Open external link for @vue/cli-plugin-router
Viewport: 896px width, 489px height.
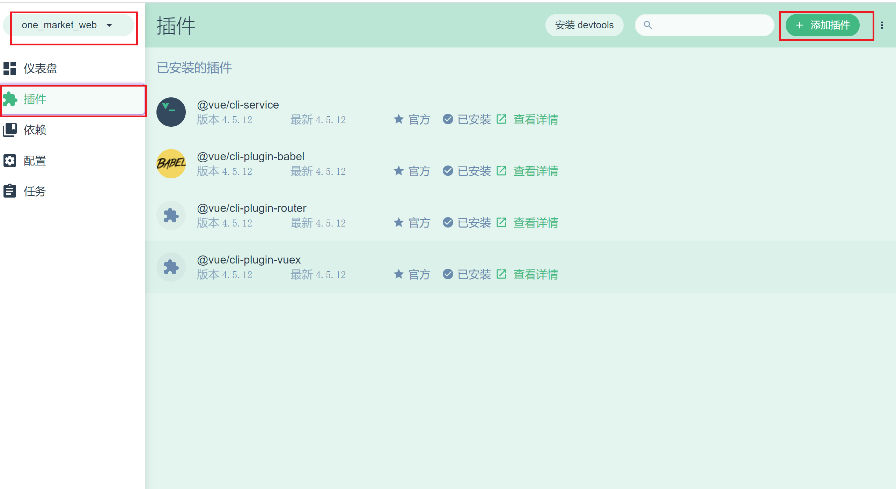point(502,222)
